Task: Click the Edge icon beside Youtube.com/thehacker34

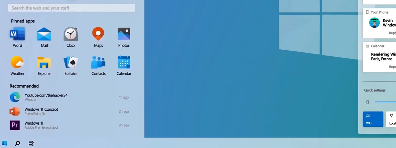Action: pos(15,97)
